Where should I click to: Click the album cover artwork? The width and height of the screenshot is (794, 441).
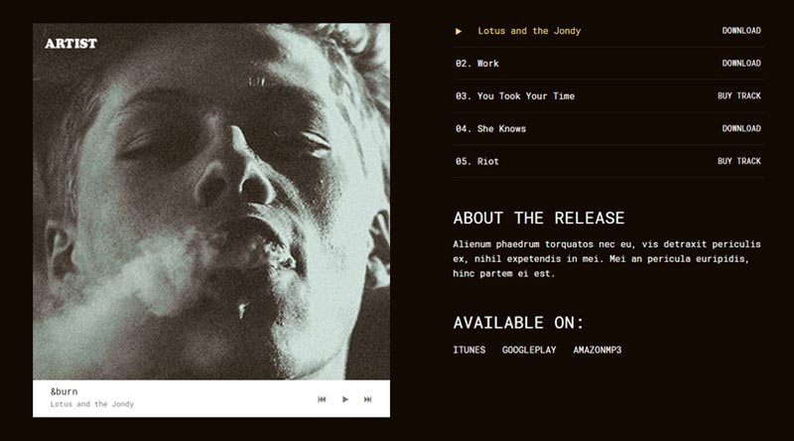pyautogui.click(x=211, y=202)
